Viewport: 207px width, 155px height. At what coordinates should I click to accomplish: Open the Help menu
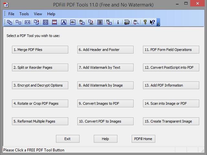coord(51,14)
